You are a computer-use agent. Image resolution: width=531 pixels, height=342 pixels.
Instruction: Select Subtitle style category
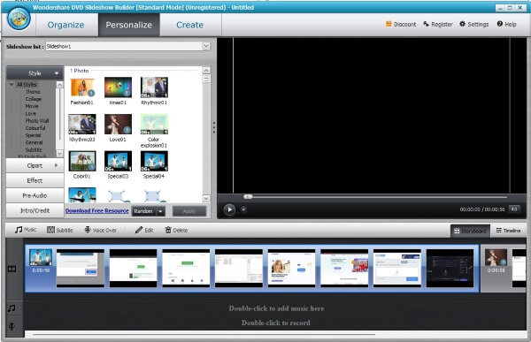(34, 150)
